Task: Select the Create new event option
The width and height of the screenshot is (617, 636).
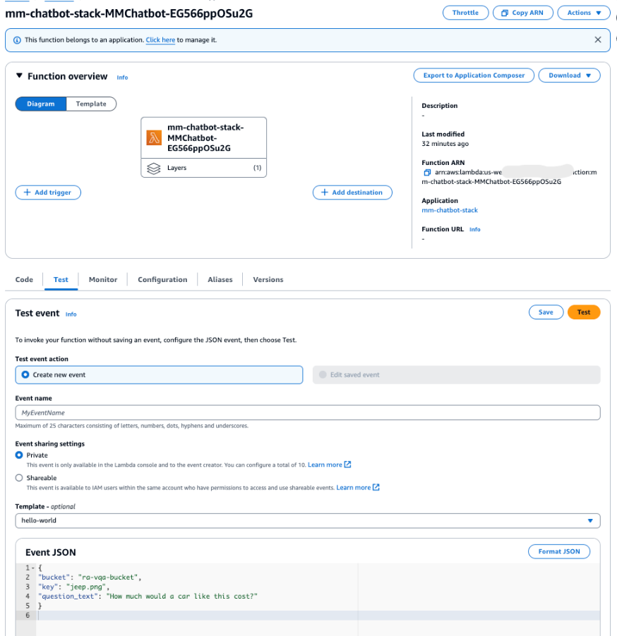Action: point(25,375)
